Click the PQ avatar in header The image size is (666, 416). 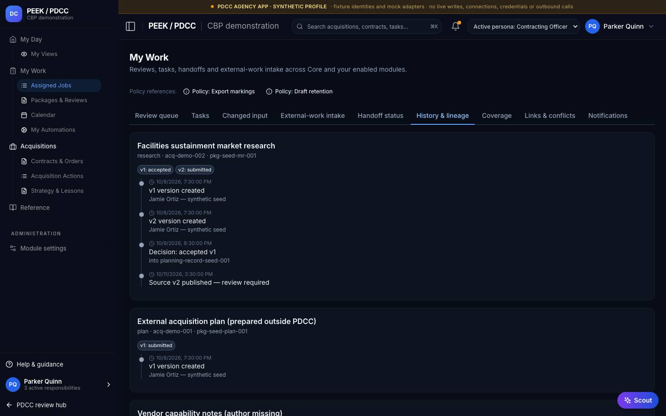[x=592, y=26]
